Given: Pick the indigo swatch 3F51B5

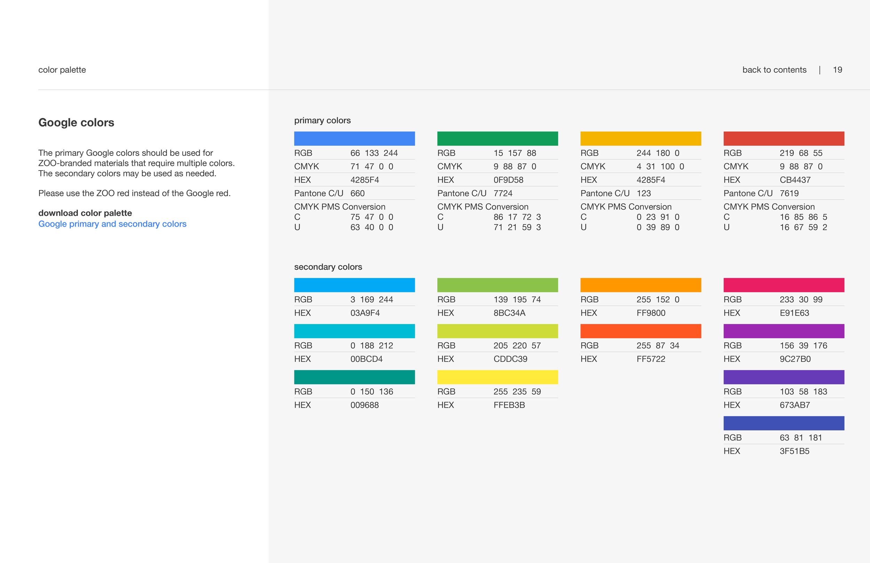Looking at the screenshot, I should [x=783, y=423].
